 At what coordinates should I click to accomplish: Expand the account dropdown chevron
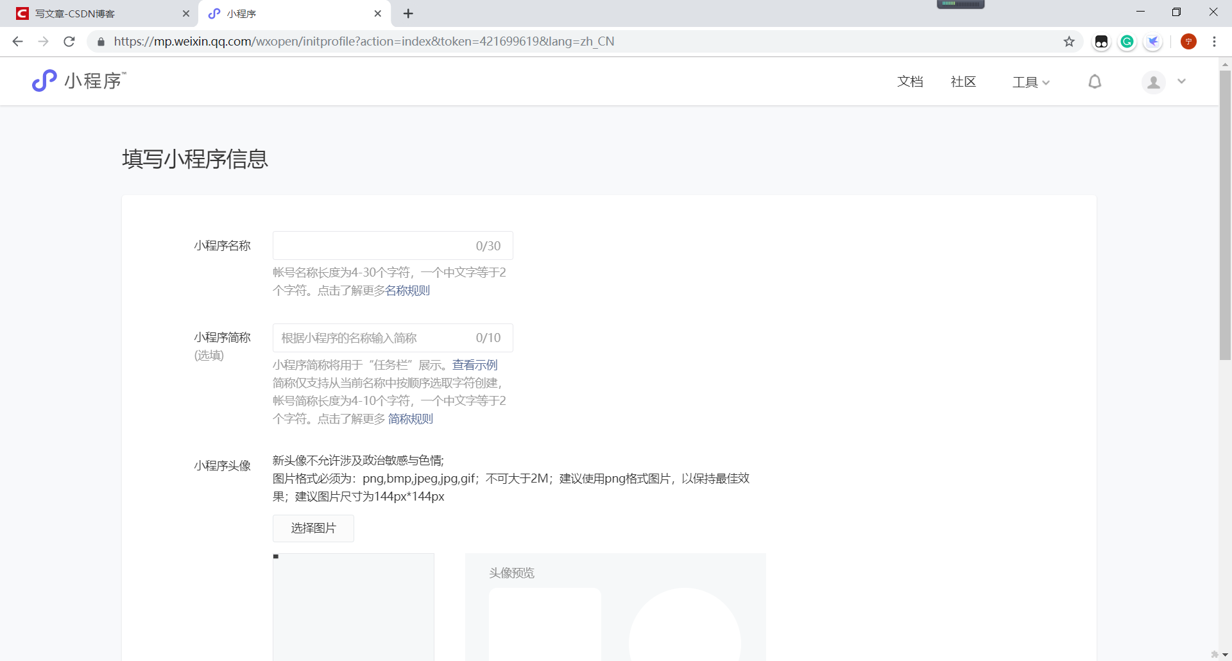coord(1181,82)
